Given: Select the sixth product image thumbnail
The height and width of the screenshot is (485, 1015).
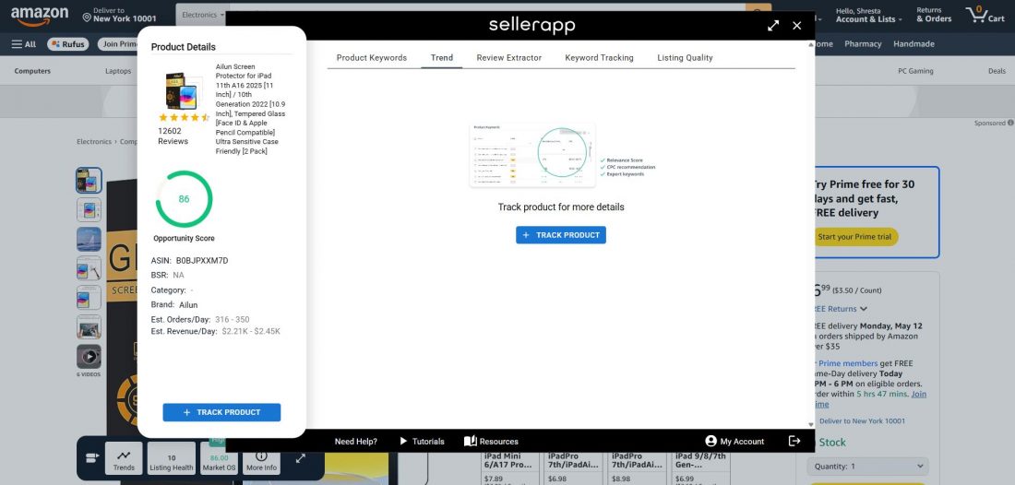Looking at the screenshot, I should pyautogui.click(x=89, y=327).
